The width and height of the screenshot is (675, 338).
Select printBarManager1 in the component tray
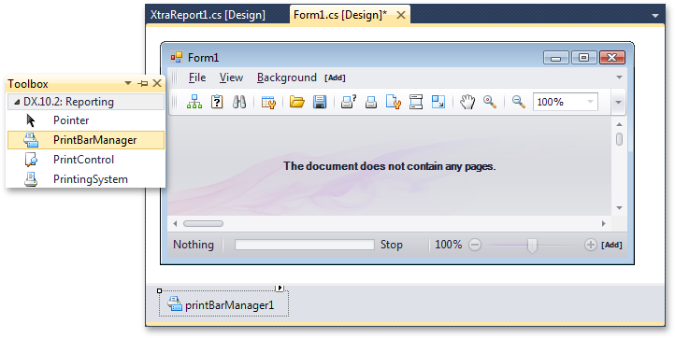point(223,304)
